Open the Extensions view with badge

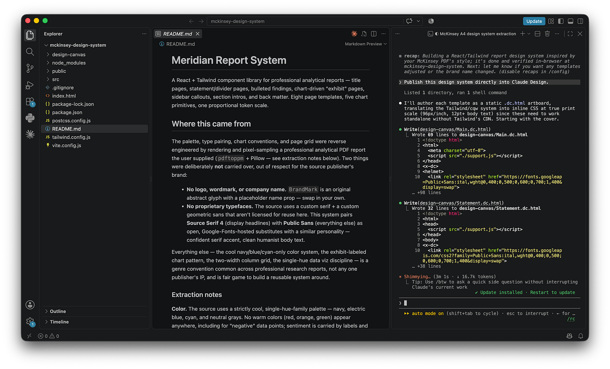click(30, 102)
